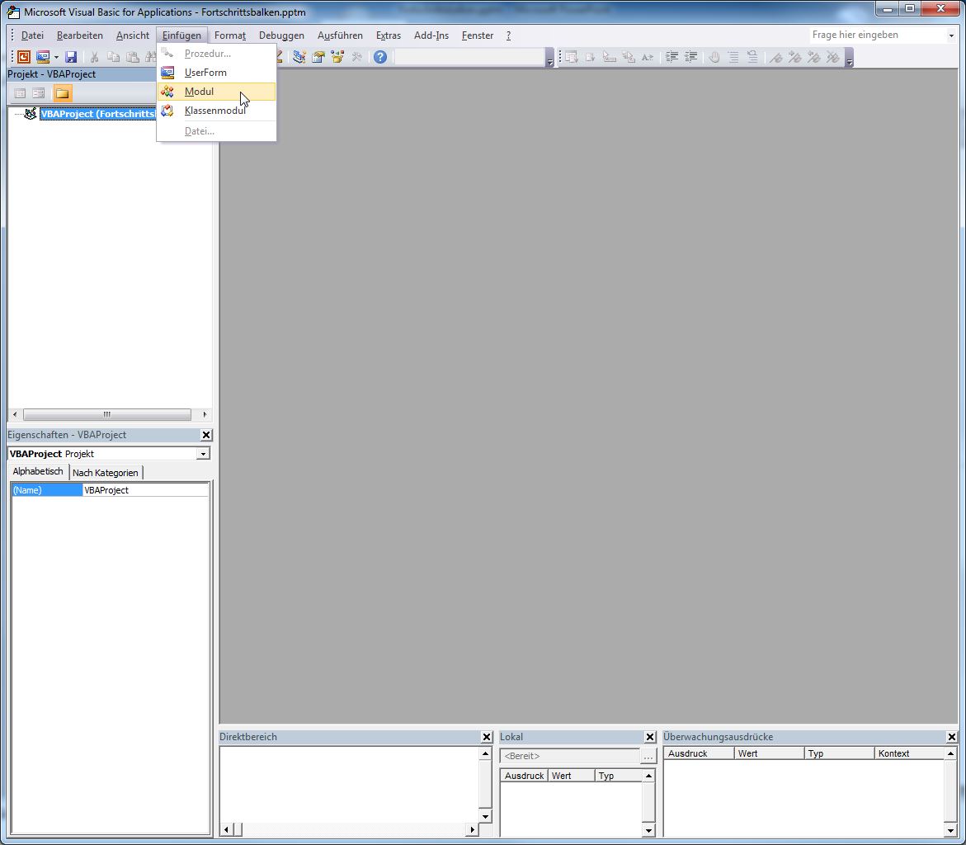Open Visual Basic Help question mark icon
The height and width of the screenshot is (845, 966).
click(380, 57)
